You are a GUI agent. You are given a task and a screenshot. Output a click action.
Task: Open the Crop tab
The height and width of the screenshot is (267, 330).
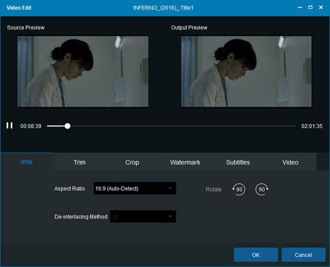[x=132, y=162]
